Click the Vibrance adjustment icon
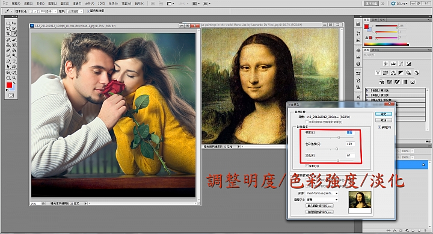This screenshot has width=433, height=234. (x=378, y=73)
